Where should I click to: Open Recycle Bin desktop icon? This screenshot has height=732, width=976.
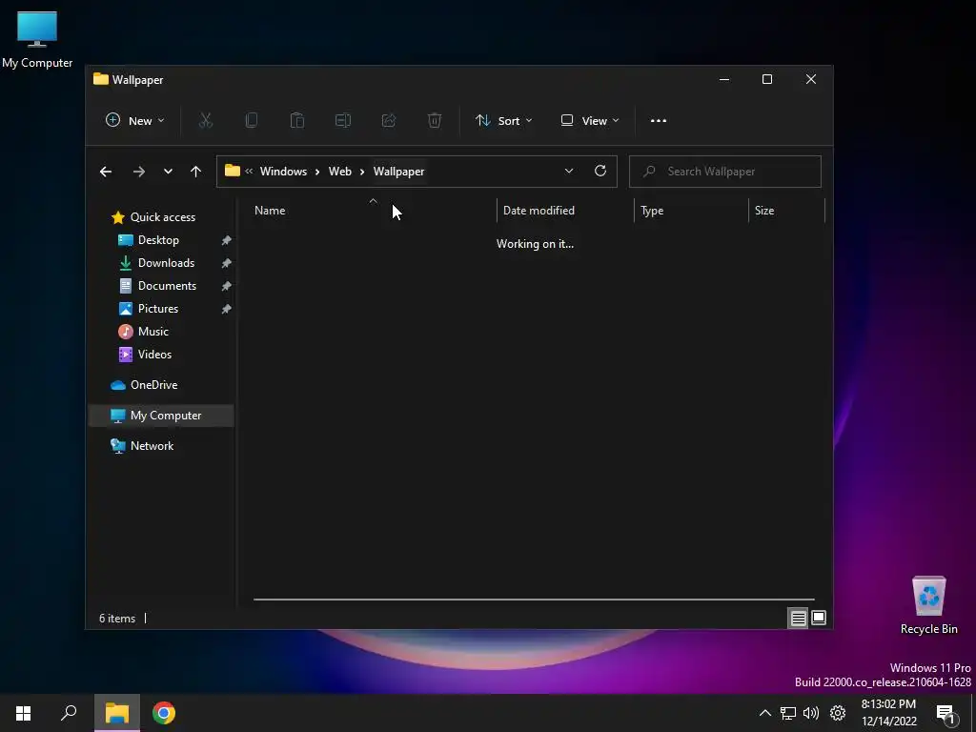coord(928,605)
